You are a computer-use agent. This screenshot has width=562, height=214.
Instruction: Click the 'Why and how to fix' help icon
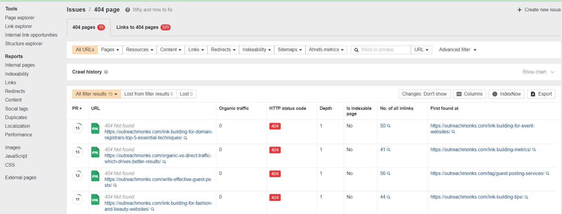[127, 9]
